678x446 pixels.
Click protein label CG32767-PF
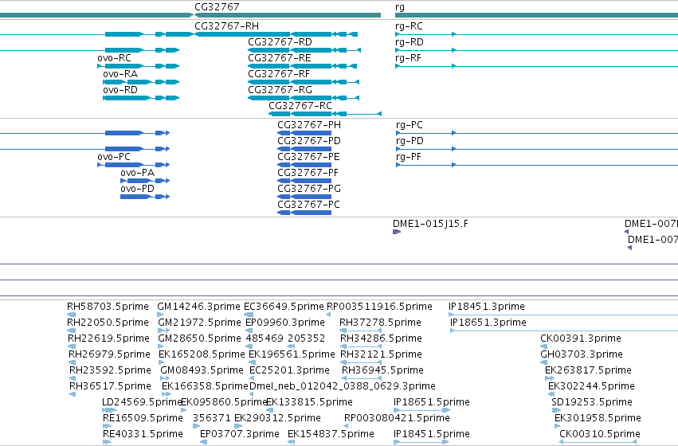click(x=308, y=173)
